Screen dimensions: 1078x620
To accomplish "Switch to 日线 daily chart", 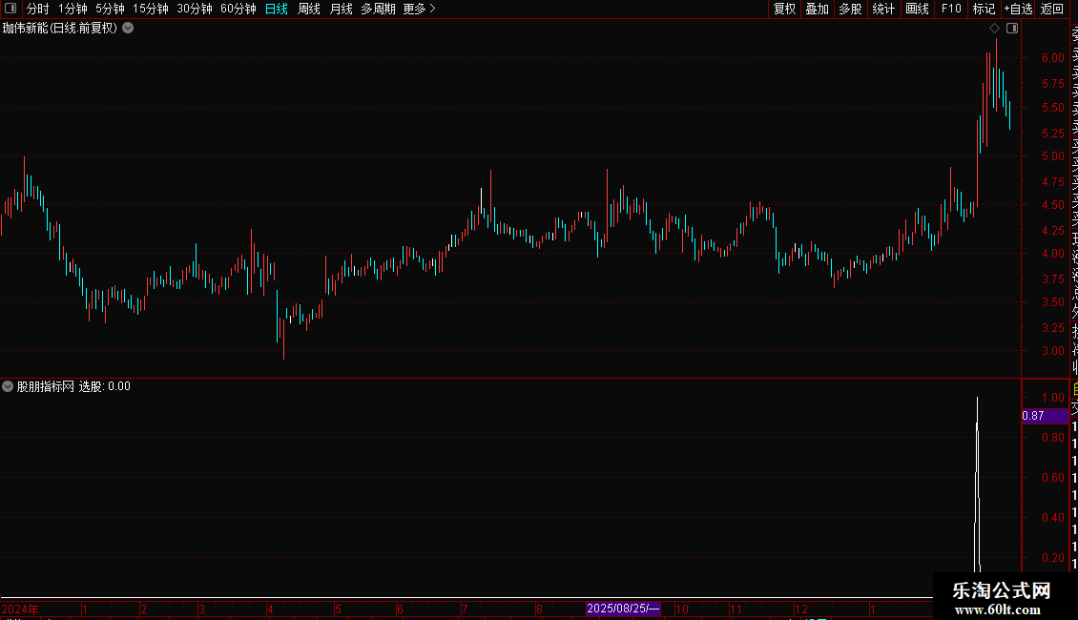I will pyautogui.click(x=277, y=9).
